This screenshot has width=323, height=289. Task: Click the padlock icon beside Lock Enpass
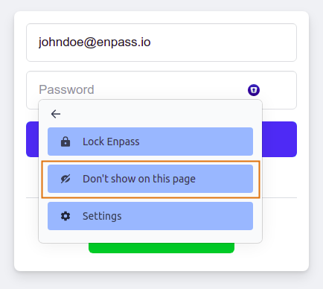click(65, 142)
